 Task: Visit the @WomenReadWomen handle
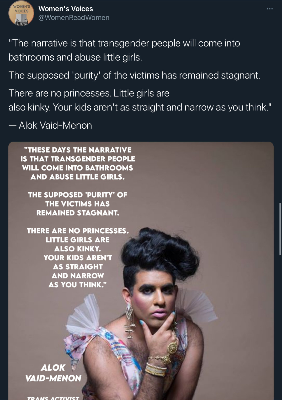coord(74,18)
